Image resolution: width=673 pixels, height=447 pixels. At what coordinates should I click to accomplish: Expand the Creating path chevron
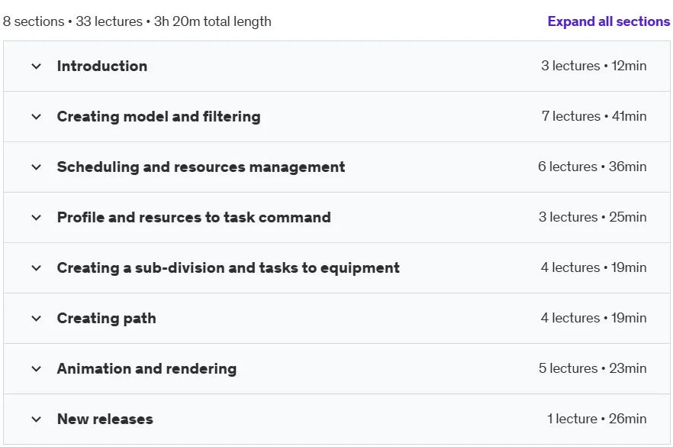[x=37, y=319]
